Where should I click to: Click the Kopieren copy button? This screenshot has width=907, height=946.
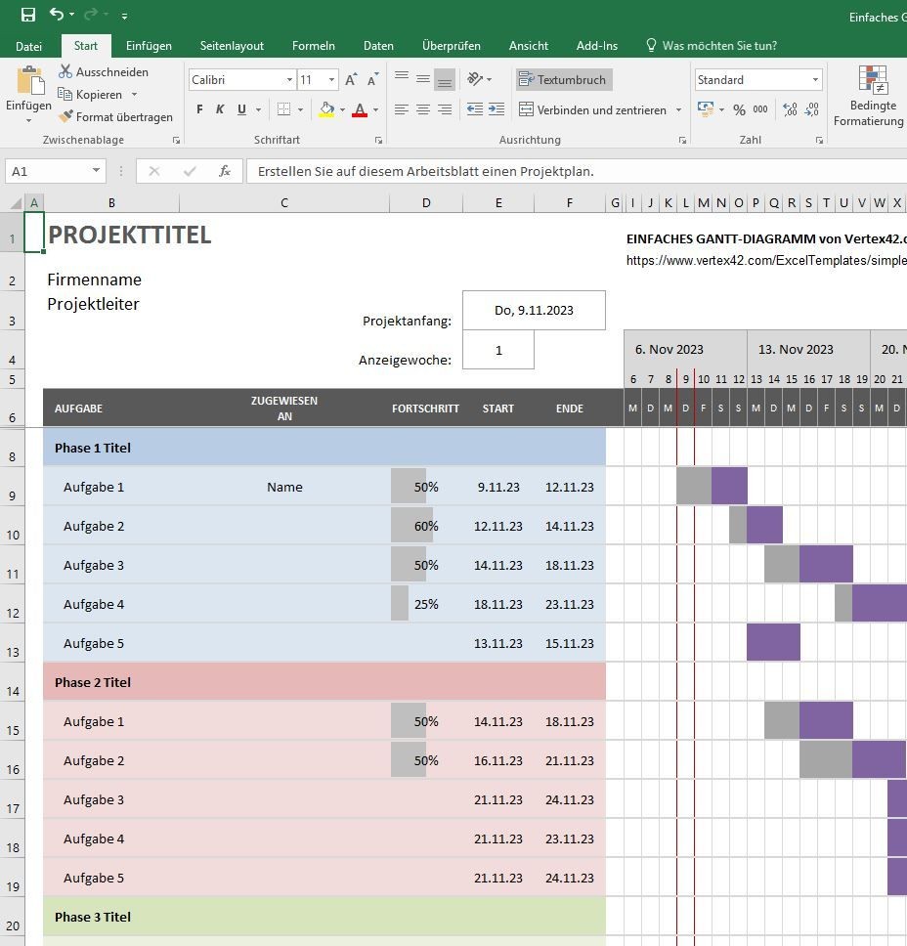click(91, 94)
